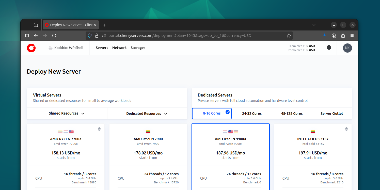The height and width of the screenshot is (190, 380).
Task: Click the 187.96 USD/mo price
Action: point(230,153)
